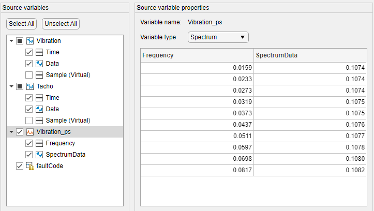Uncheck the Time checkbox under Vibration
374x211 pixels.
[x=29, y=52]
